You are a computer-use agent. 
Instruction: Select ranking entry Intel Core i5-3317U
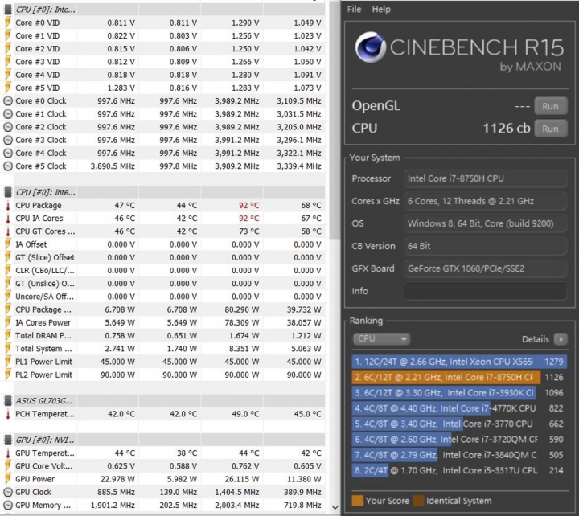pyautogui.click(x=459, y=470)
